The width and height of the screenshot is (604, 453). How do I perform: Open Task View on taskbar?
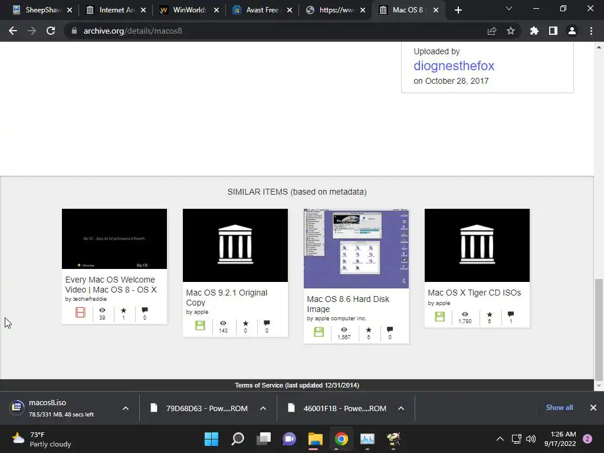pyautogui.click(x=264, y=439)
